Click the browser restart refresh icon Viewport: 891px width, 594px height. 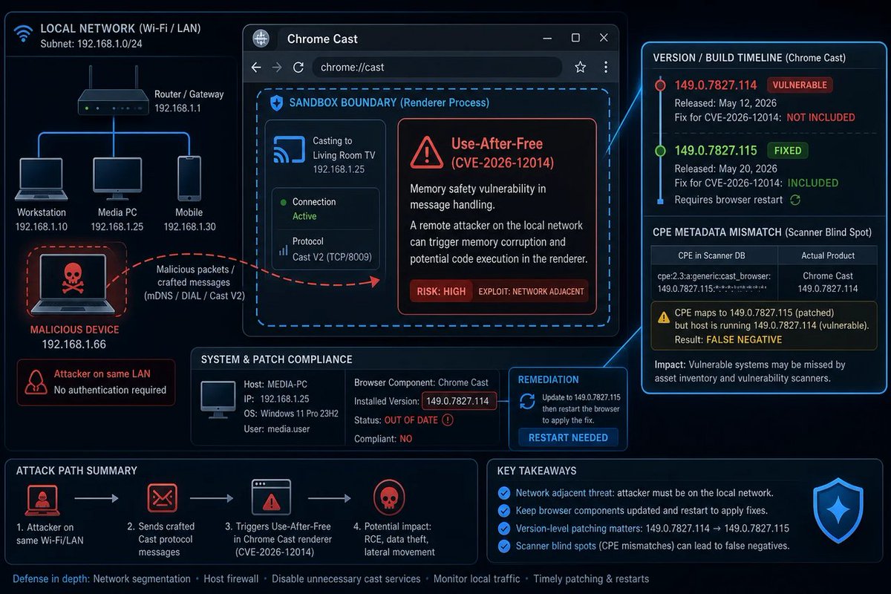tap(795, 200)
